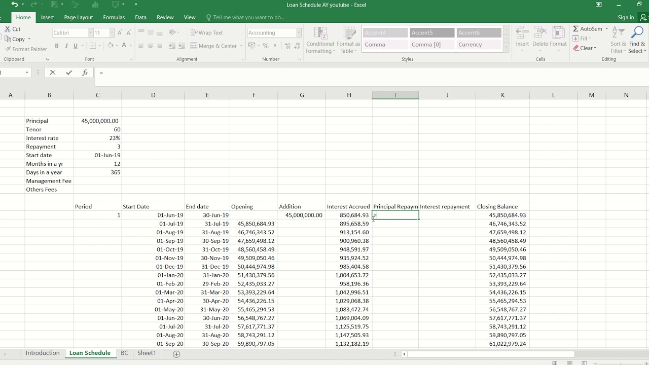
Task: Apply Percent Style format
Action: pyautogui.click(x=265, y=46)
